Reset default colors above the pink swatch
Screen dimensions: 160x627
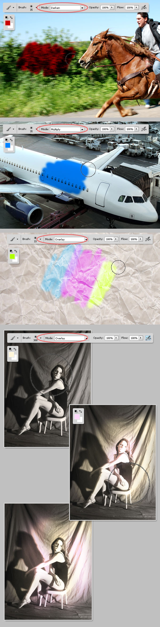(76, 411)
